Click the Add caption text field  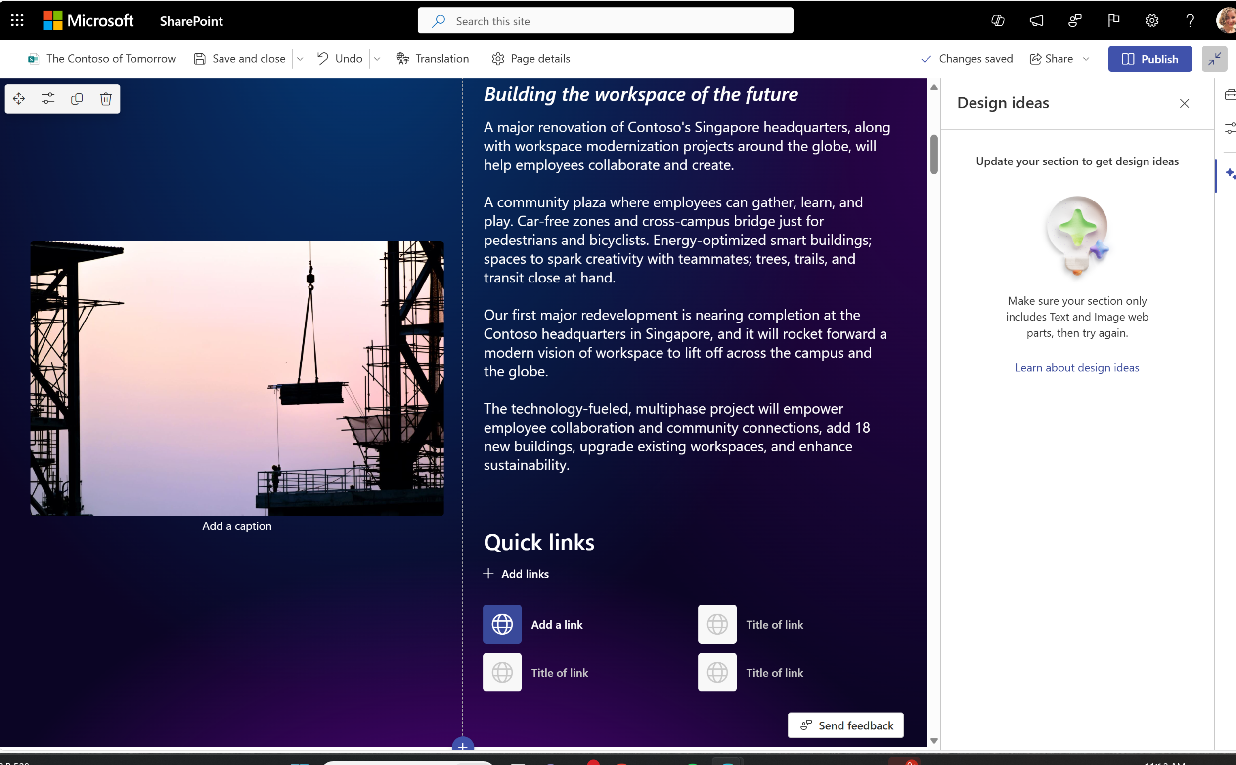pos(236,526)
